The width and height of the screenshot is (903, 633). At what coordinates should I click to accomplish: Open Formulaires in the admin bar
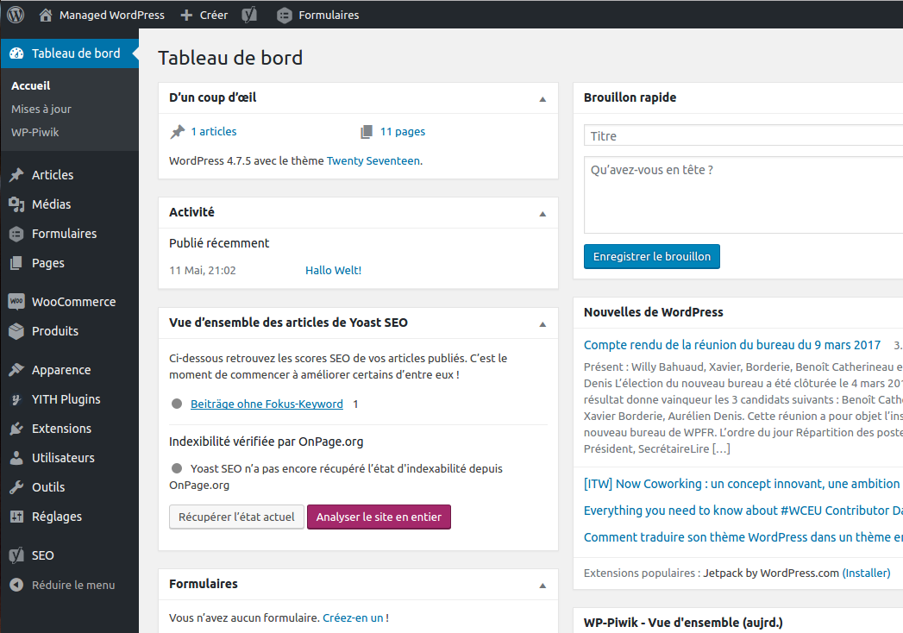(x=329, y=15)
